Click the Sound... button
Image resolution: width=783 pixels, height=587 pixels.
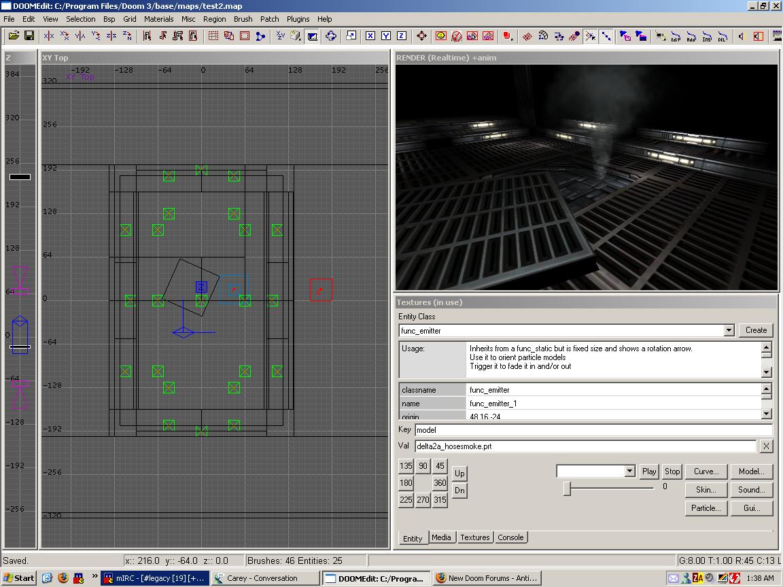pos(752,490)
